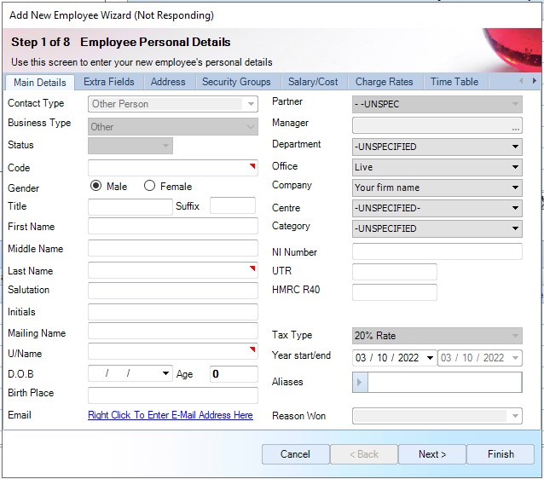
Task: Click into Title field
Action: point(130,207)
